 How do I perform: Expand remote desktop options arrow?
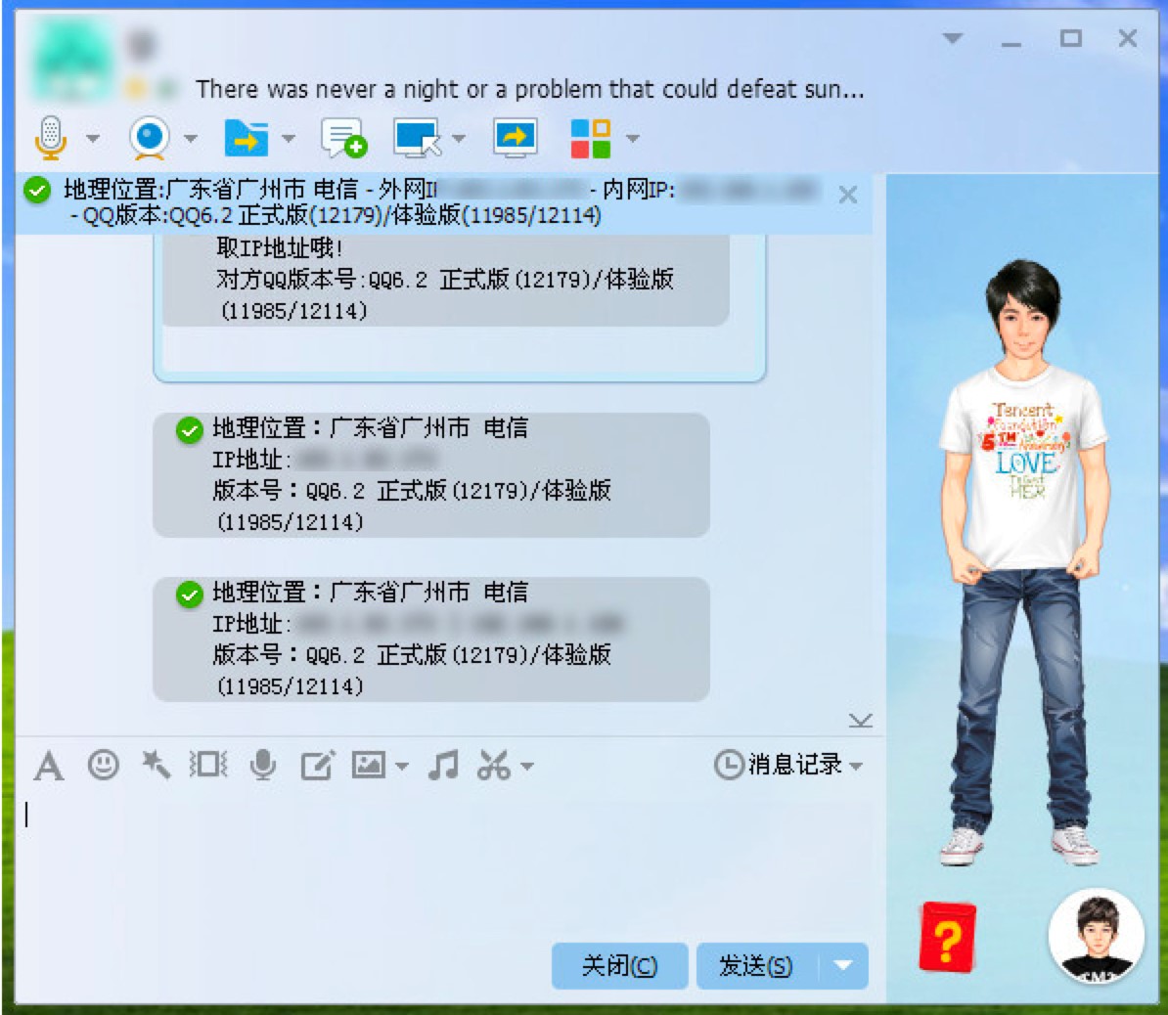[460, 138]
